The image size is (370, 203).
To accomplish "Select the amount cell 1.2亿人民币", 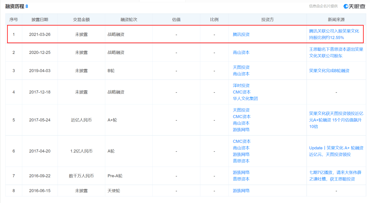I will tap(81, 151).
